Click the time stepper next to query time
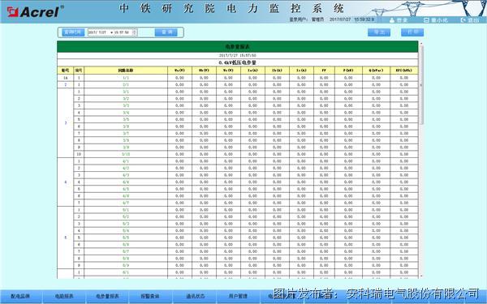The width and height of the screenshot is (487, 304). point(135,32)
